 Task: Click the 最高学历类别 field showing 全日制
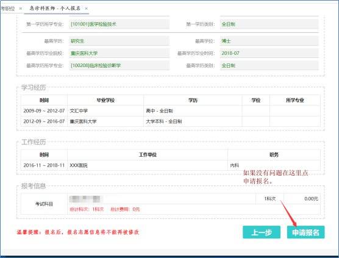[269, 65]
